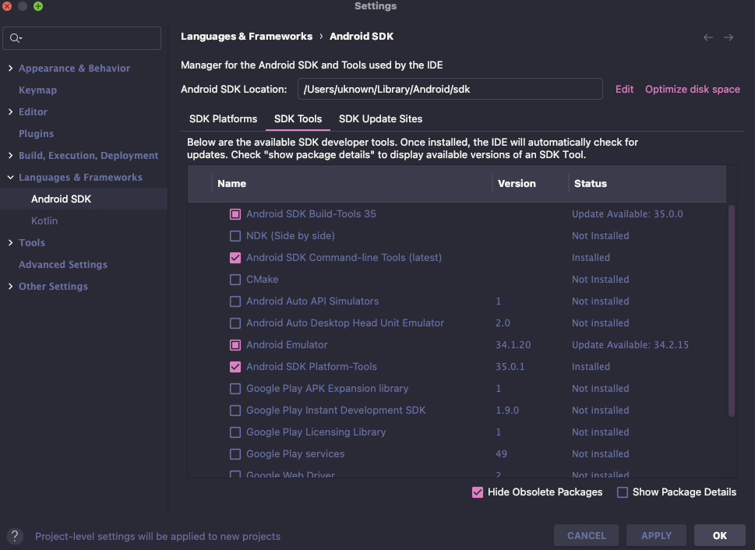The width and height of the screenshot is (755, 550).
Task: Switch to the SDK Platforms tab
Action: click(223, 119)
